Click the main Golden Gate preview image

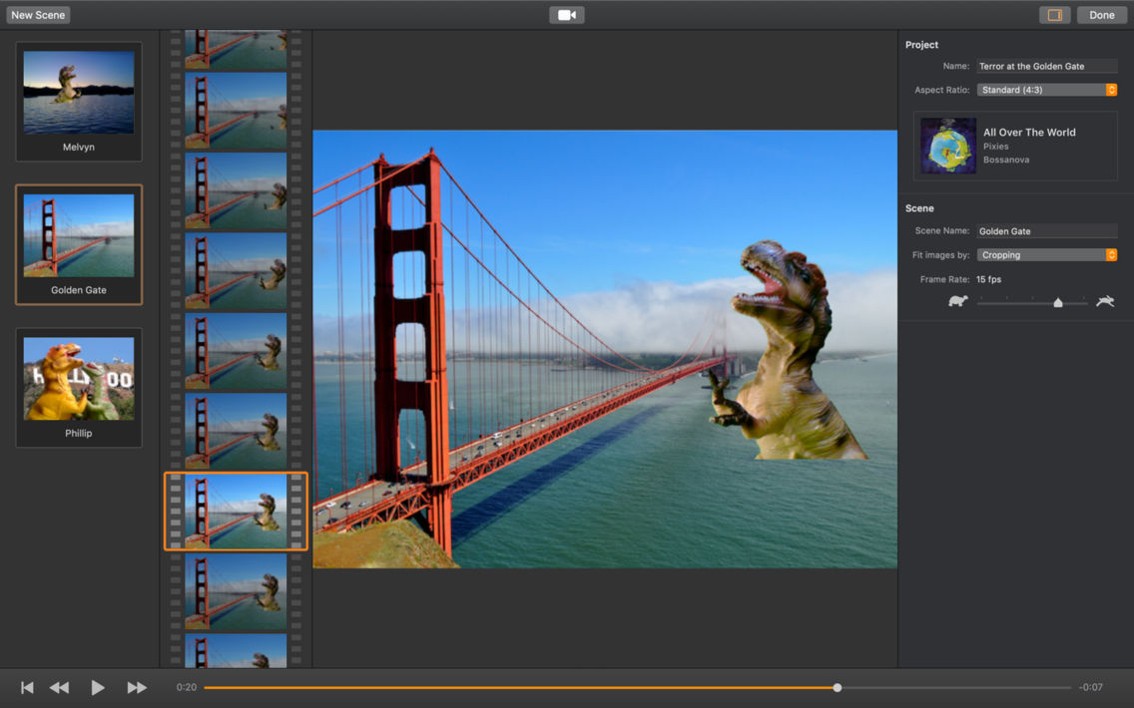[605, 349]
